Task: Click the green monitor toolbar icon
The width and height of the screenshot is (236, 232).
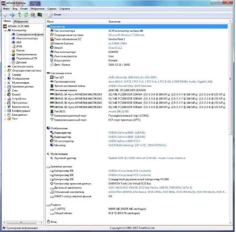Action: pyautogui.click(x=40, y=15)
